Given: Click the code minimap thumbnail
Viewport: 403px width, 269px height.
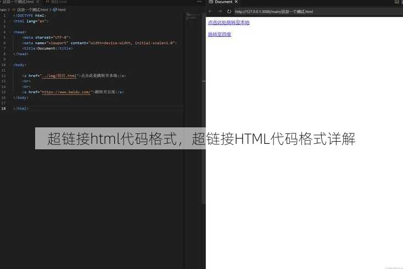Looking at the screenshot, I should tap(193, 16).
